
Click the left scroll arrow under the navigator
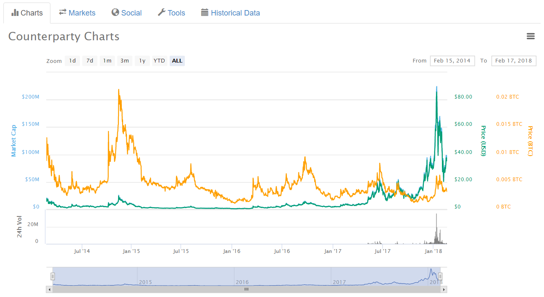click(x=50, y=289)
